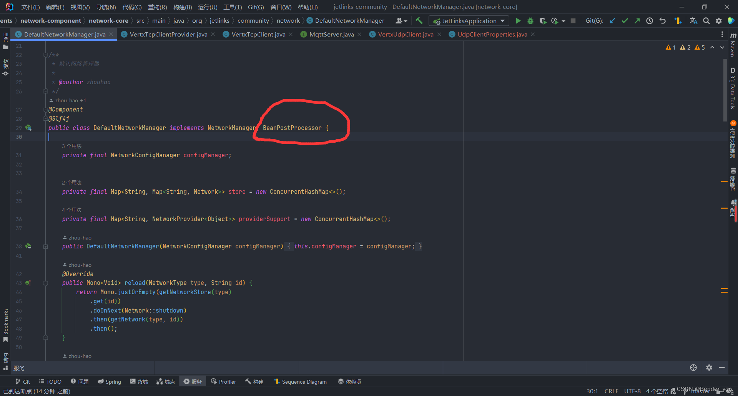Open the Bookmarks side panel
The image size is (738, 396).
(x=5, y=325)
